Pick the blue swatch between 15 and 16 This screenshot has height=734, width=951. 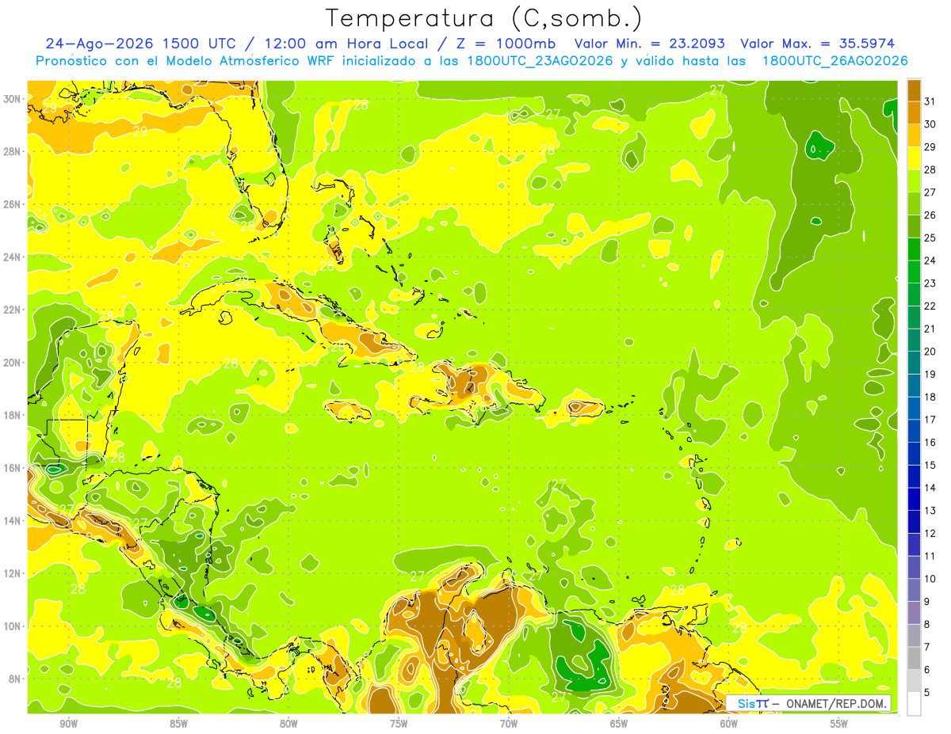(914, 454)
